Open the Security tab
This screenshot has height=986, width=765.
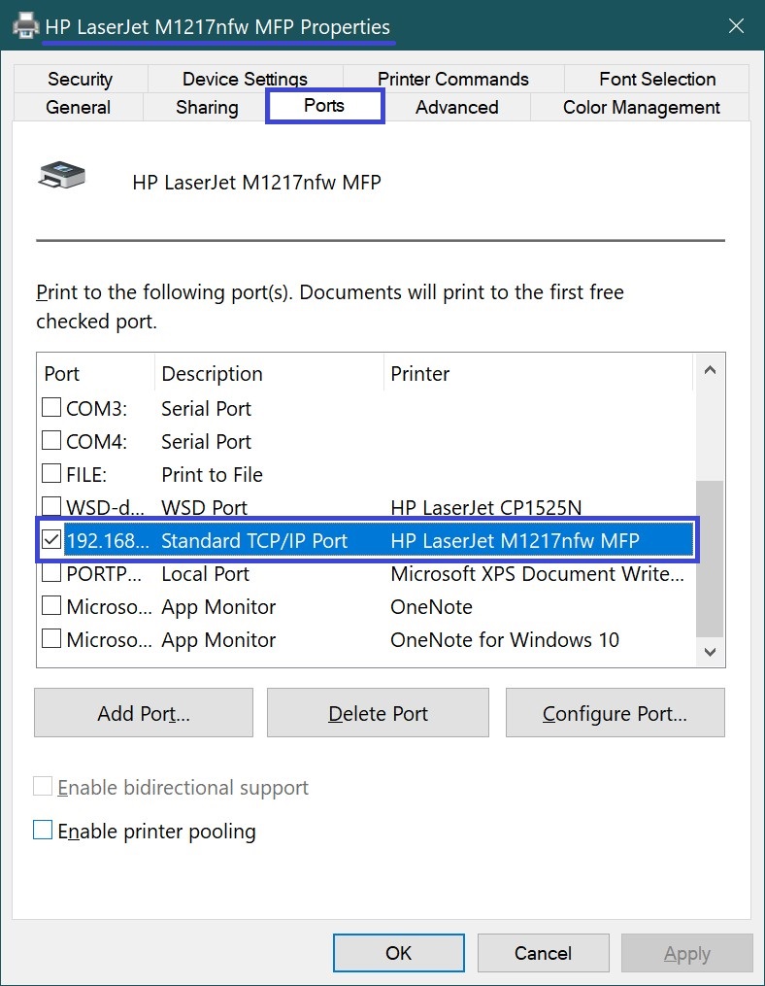tap(80, 79)
